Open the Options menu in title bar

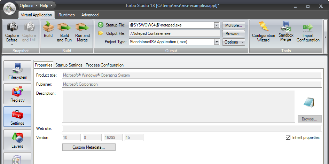(x=29, y=6)
